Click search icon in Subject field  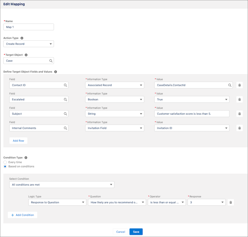coord(65,114)
